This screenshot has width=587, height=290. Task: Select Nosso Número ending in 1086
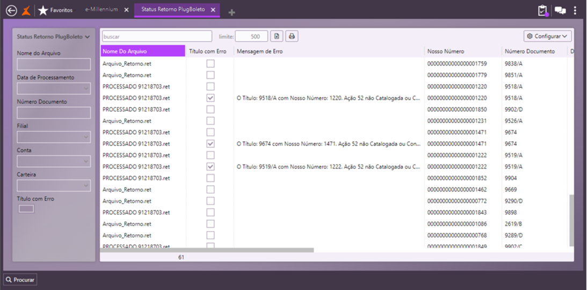[x=456, y=224]
